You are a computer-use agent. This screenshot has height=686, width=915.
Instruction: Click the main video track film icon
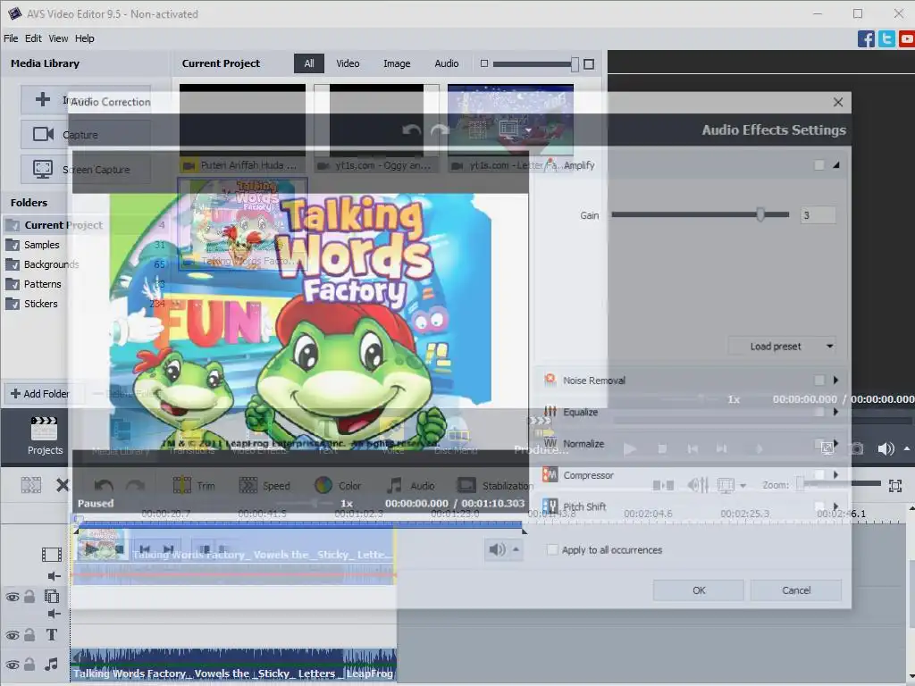pos(51,554)
